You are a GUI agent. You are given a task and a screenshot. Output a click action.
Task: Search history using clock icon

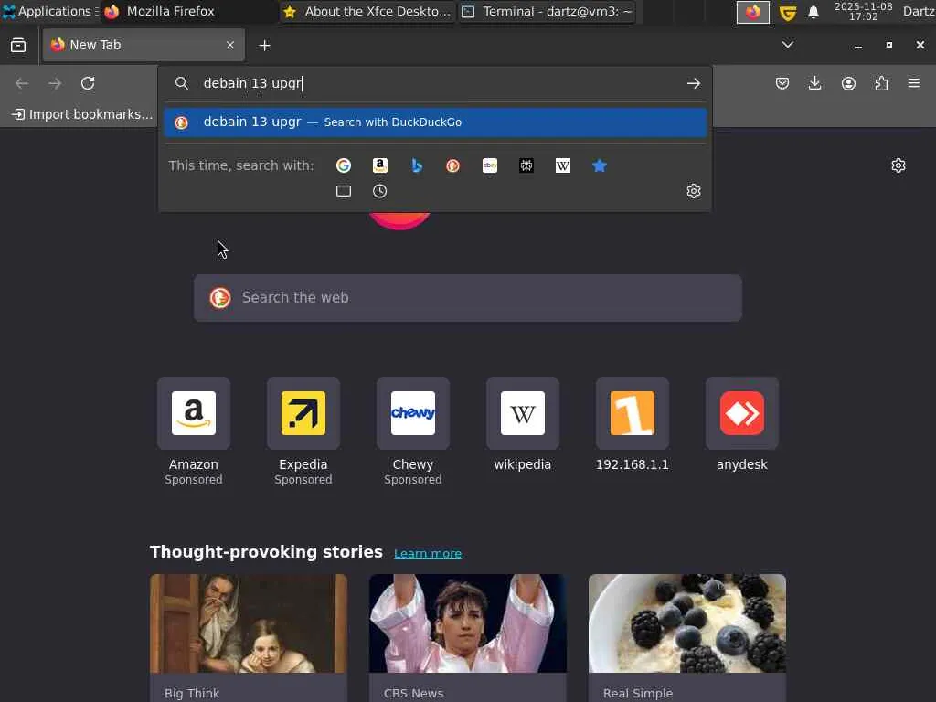coord(380,191)
